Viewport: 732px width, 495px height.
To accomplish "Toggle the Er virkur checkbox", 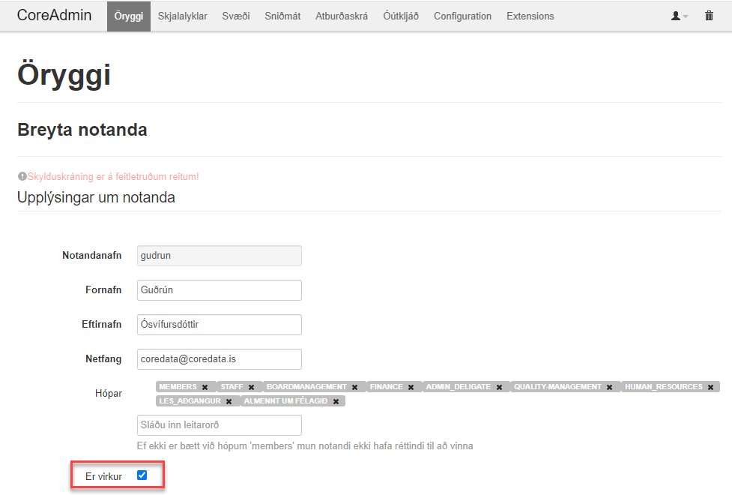I will click(142, 475).
